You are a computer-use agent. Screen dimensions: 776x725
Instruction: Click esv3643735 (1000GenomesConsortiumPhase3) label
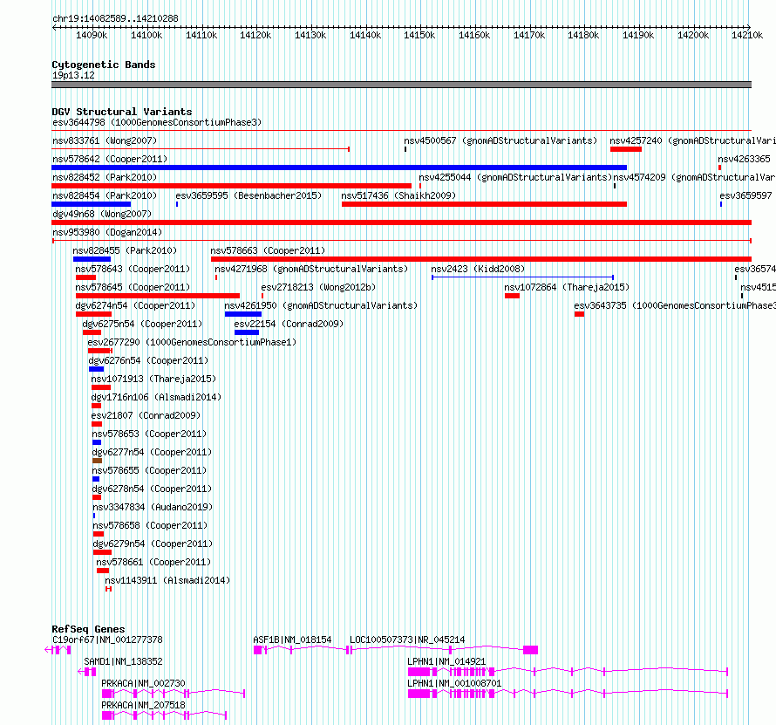pos(675,305)
